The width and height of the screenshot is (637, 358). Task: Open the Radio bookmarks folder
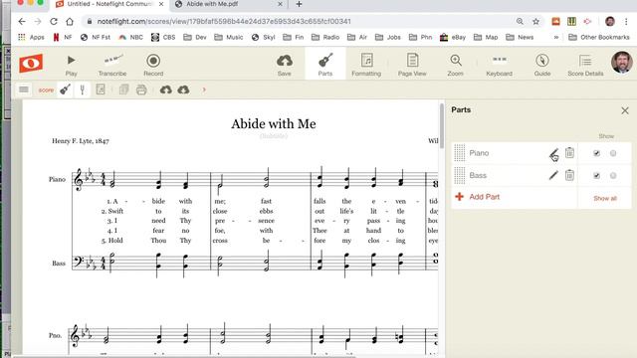point(325,38)
